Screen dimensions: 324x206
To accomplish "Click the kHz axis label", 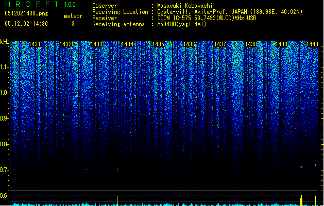I will (x=5, y=42).
